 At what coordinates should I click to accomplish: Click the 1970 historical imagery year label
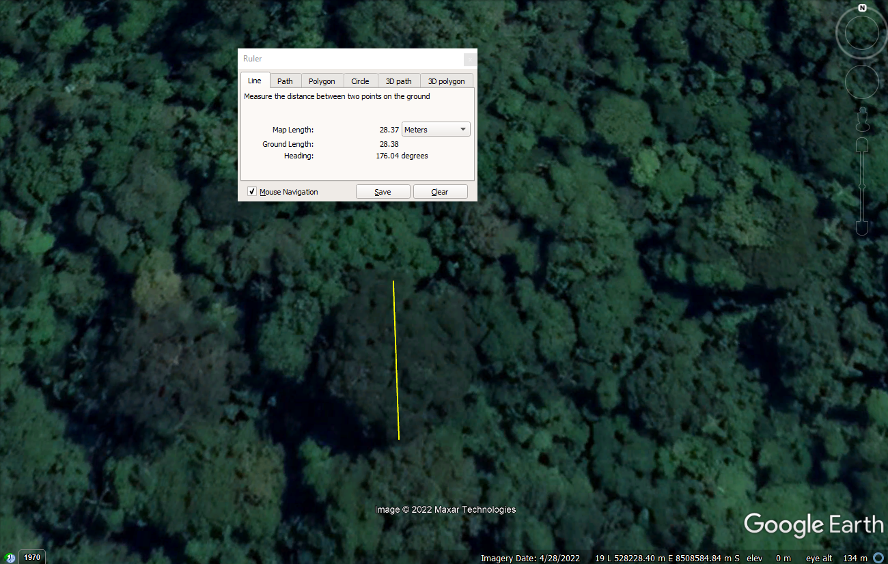[x=32, y=557]
